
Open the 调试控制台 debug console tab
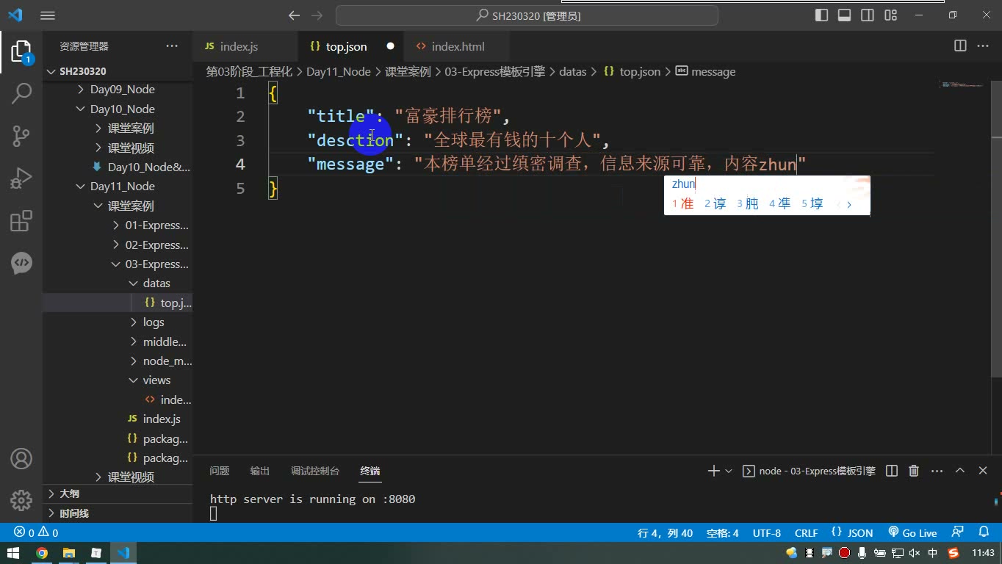[315, 471]
